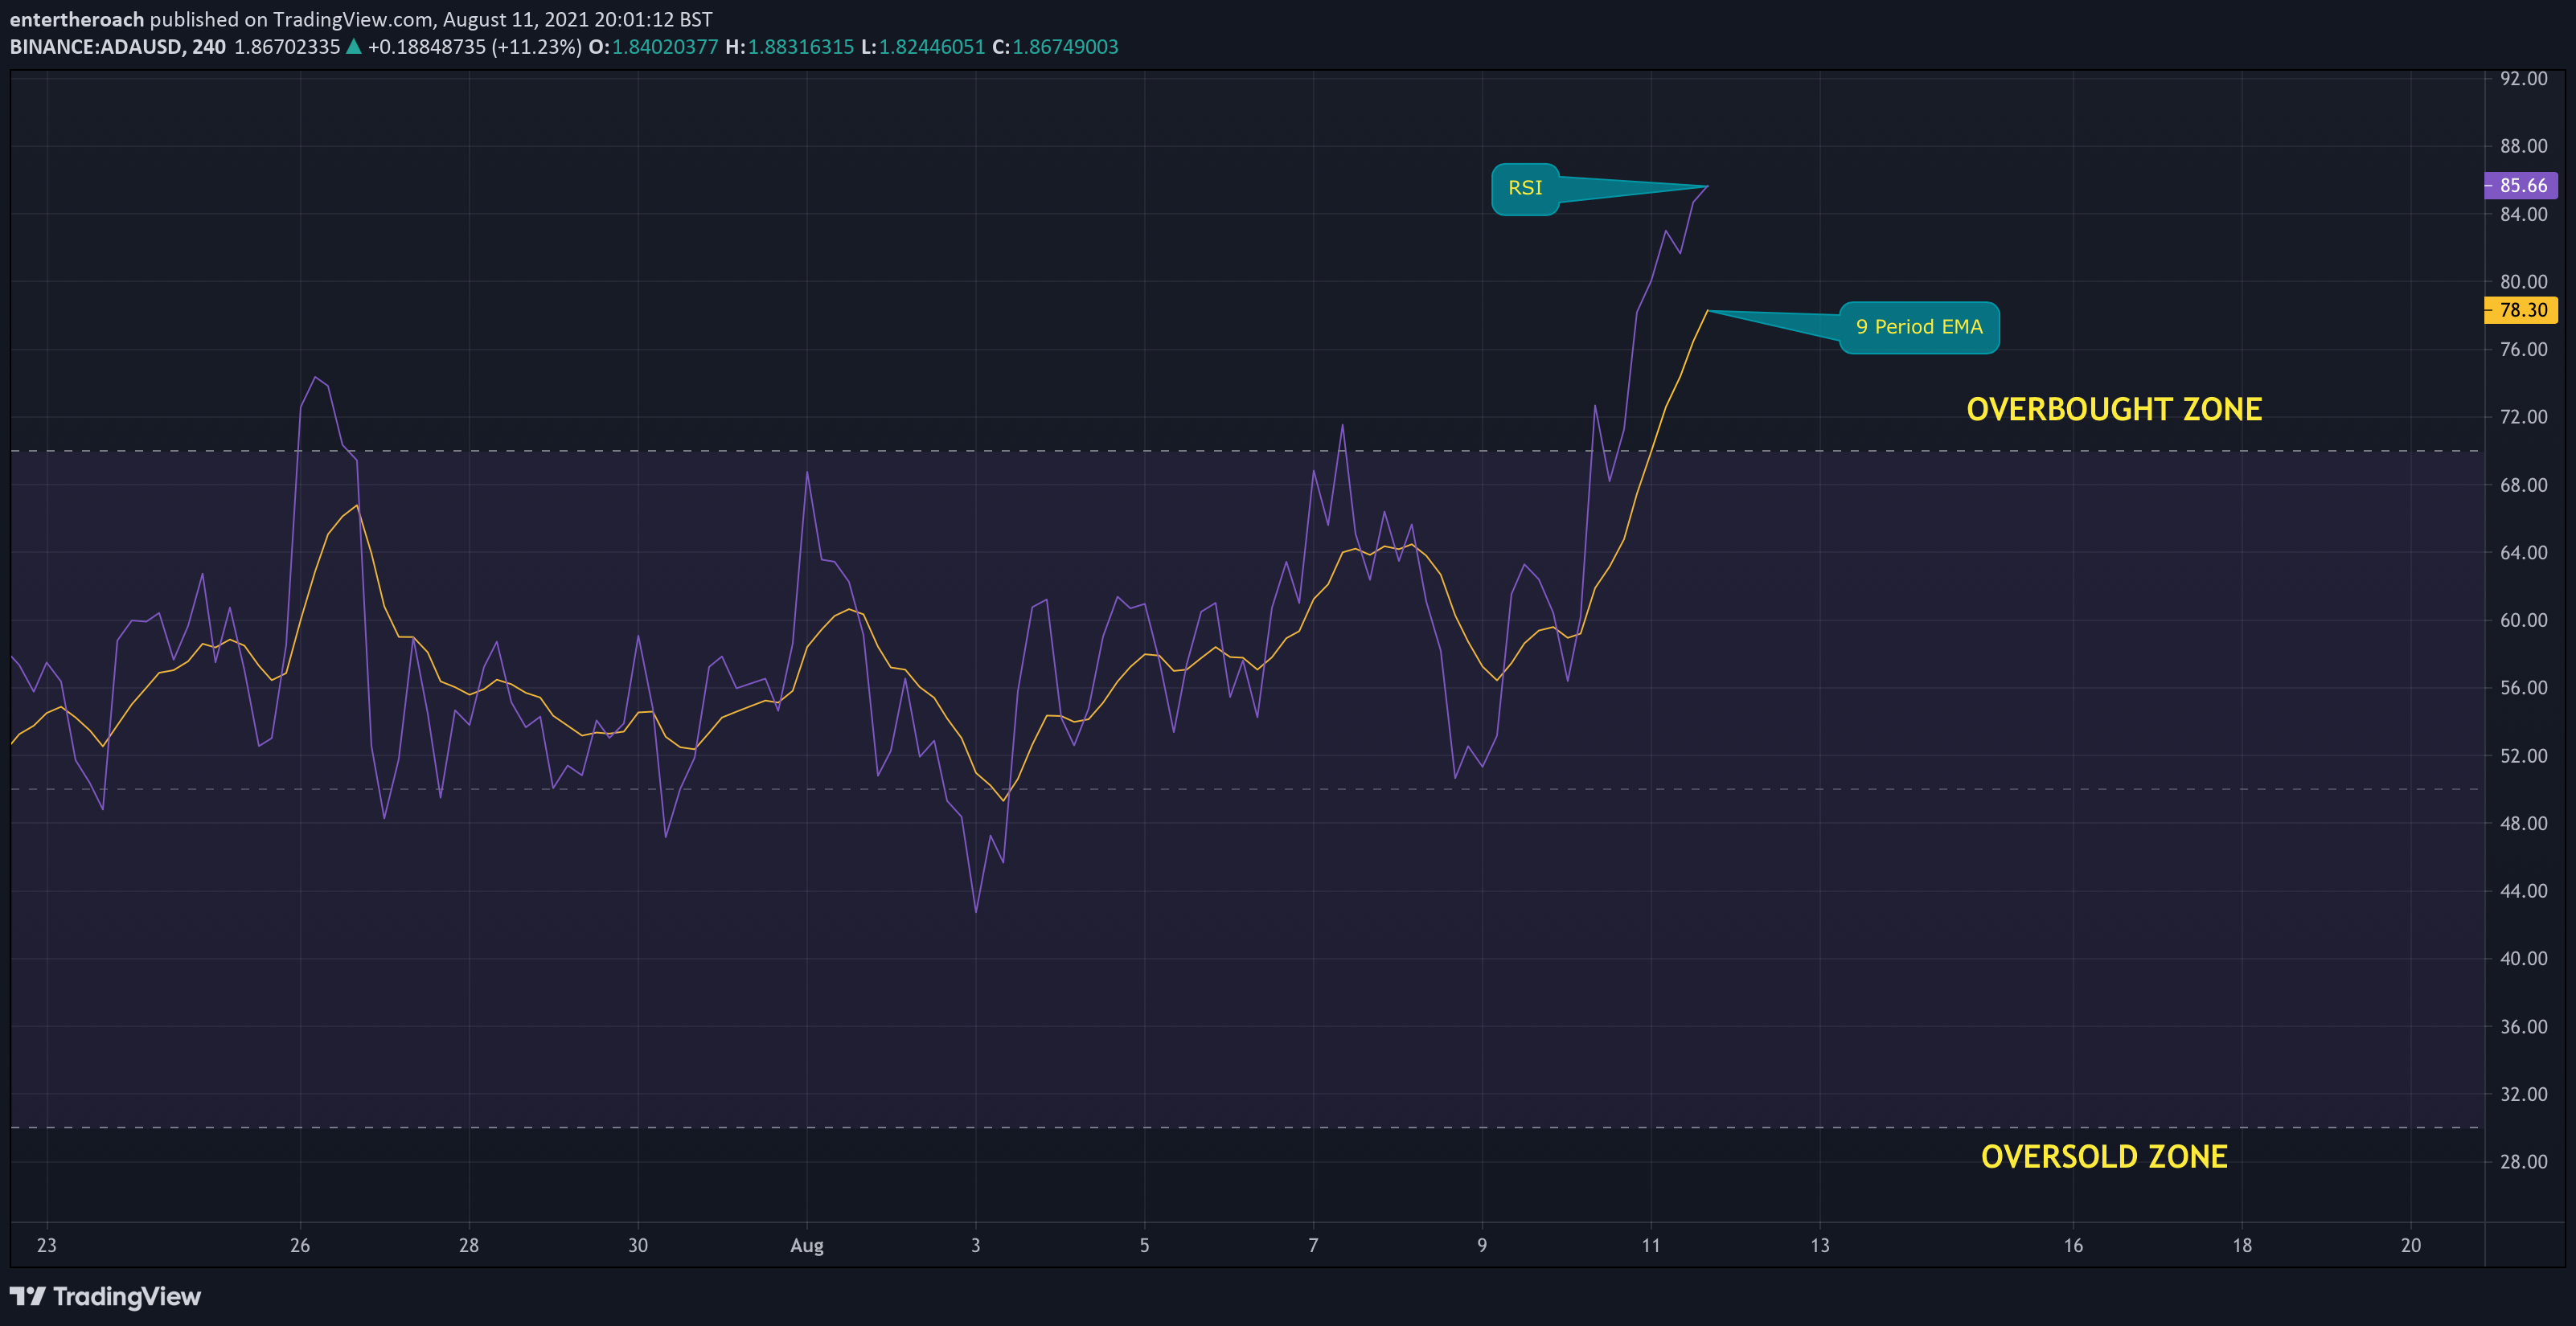Click the 9 Period EMA callout label
The image size is (2576, 1326).
click(1919, 328)
